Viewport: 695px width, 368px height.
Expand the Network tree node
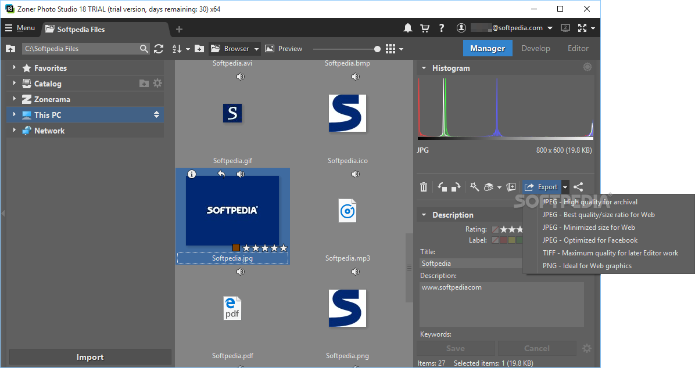click(14, 130)
